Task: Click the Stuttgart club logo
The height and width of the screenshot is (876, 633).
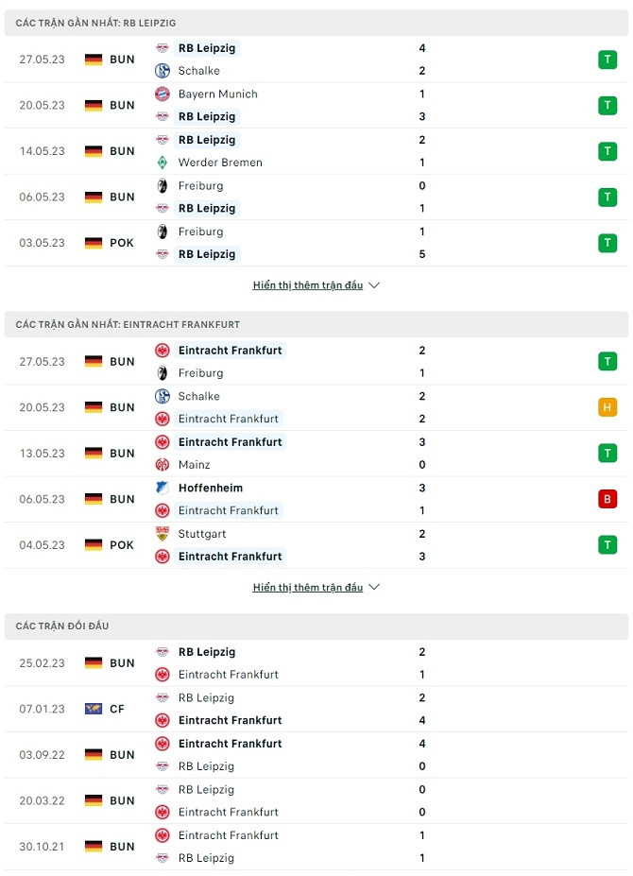Action: point(163,534)
